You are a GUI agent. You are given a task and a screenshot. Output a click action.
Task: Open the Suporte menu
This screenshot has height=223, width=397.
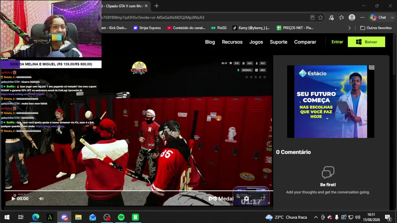[279, 42]
